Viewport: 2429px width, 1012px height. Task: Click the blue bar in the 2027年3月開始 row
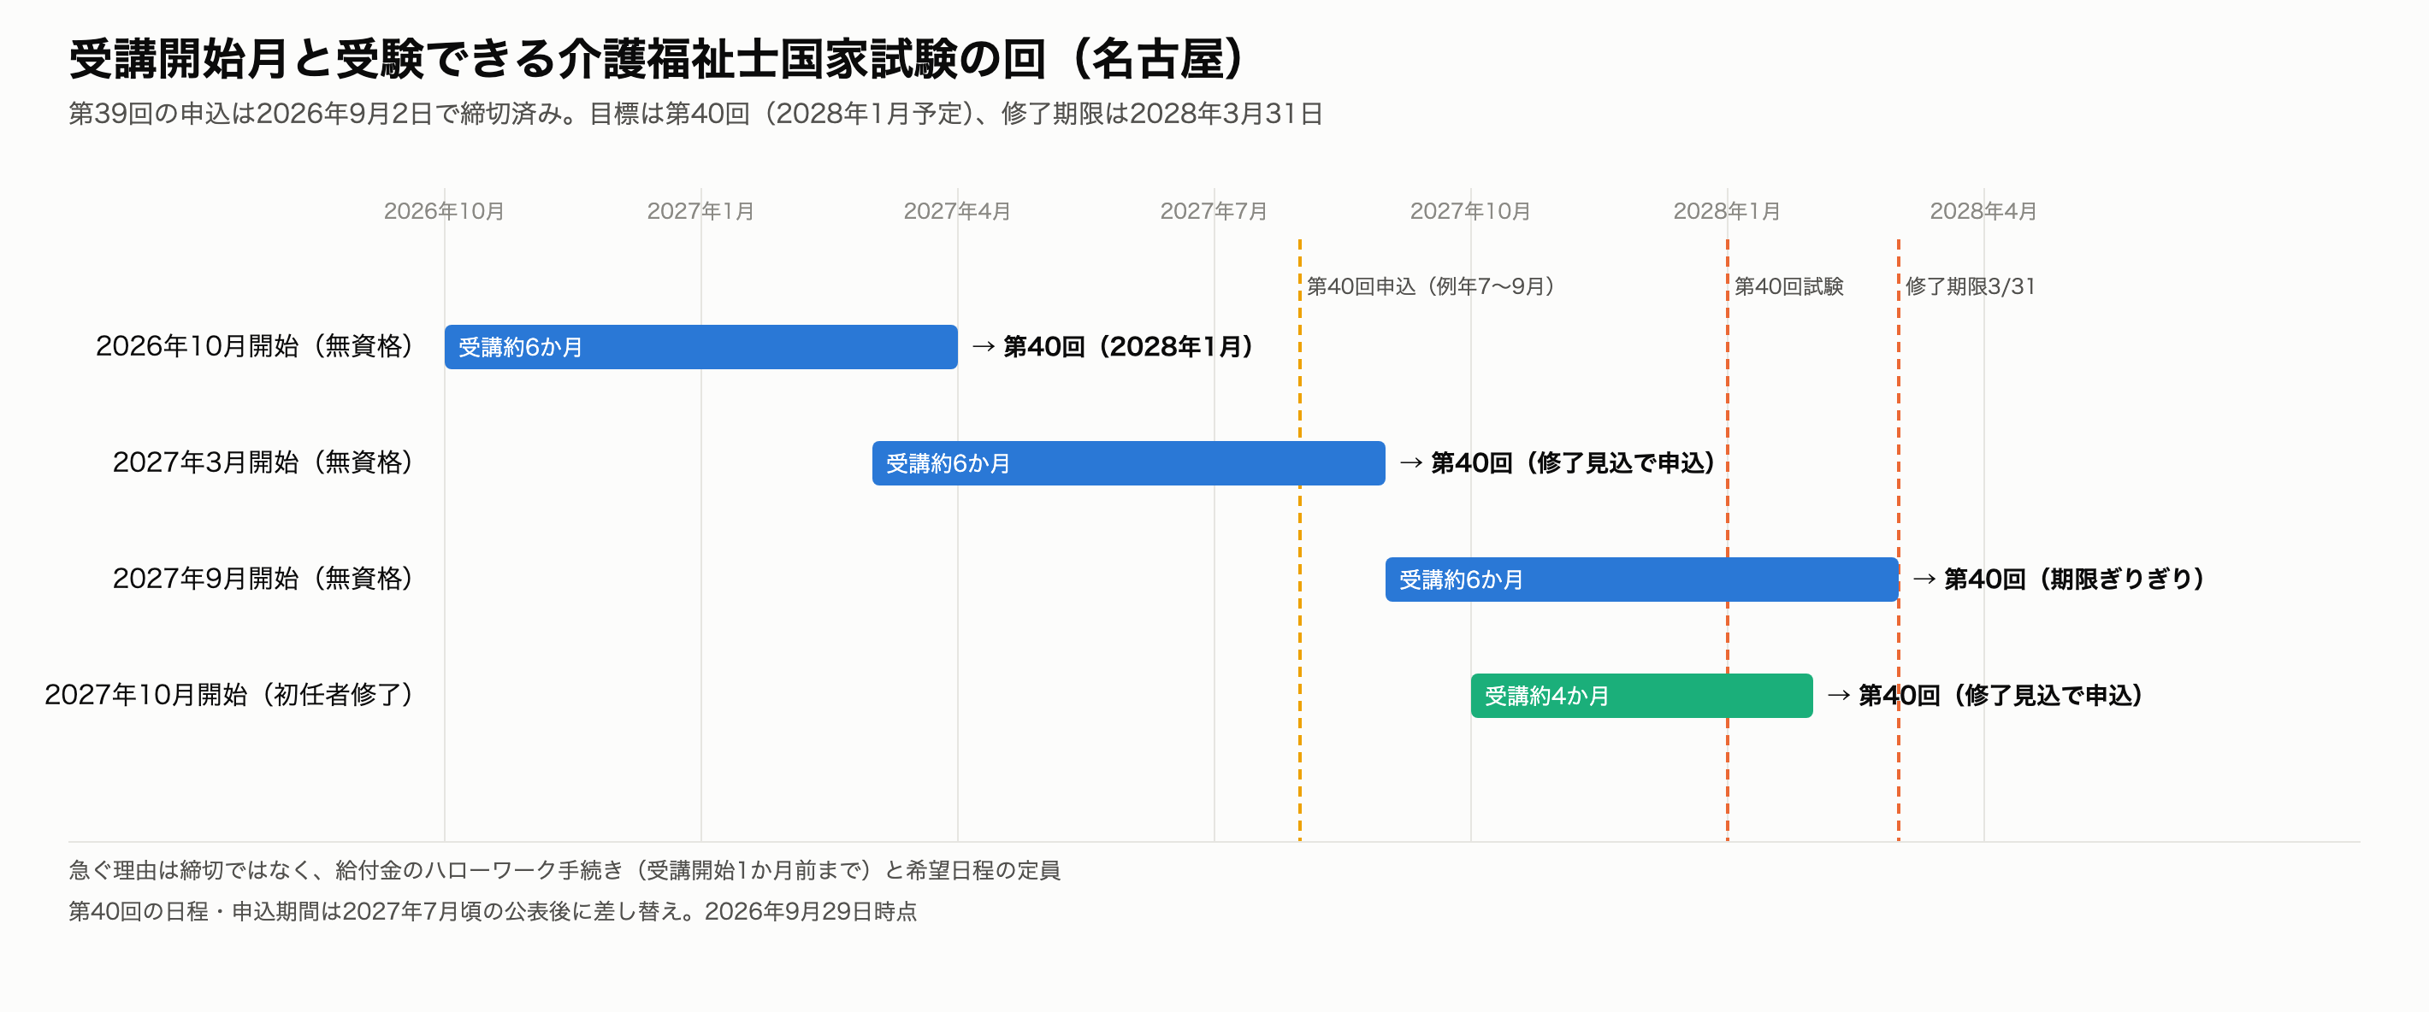[x=1128, y=462]
